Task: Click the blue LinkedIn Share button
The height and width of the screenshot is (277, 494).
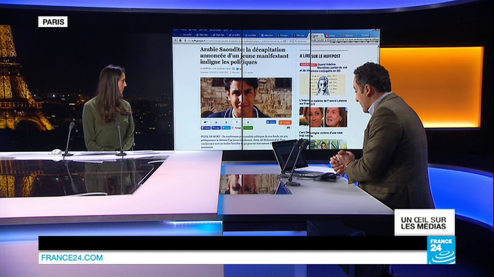Action: [x=271, y=122]
